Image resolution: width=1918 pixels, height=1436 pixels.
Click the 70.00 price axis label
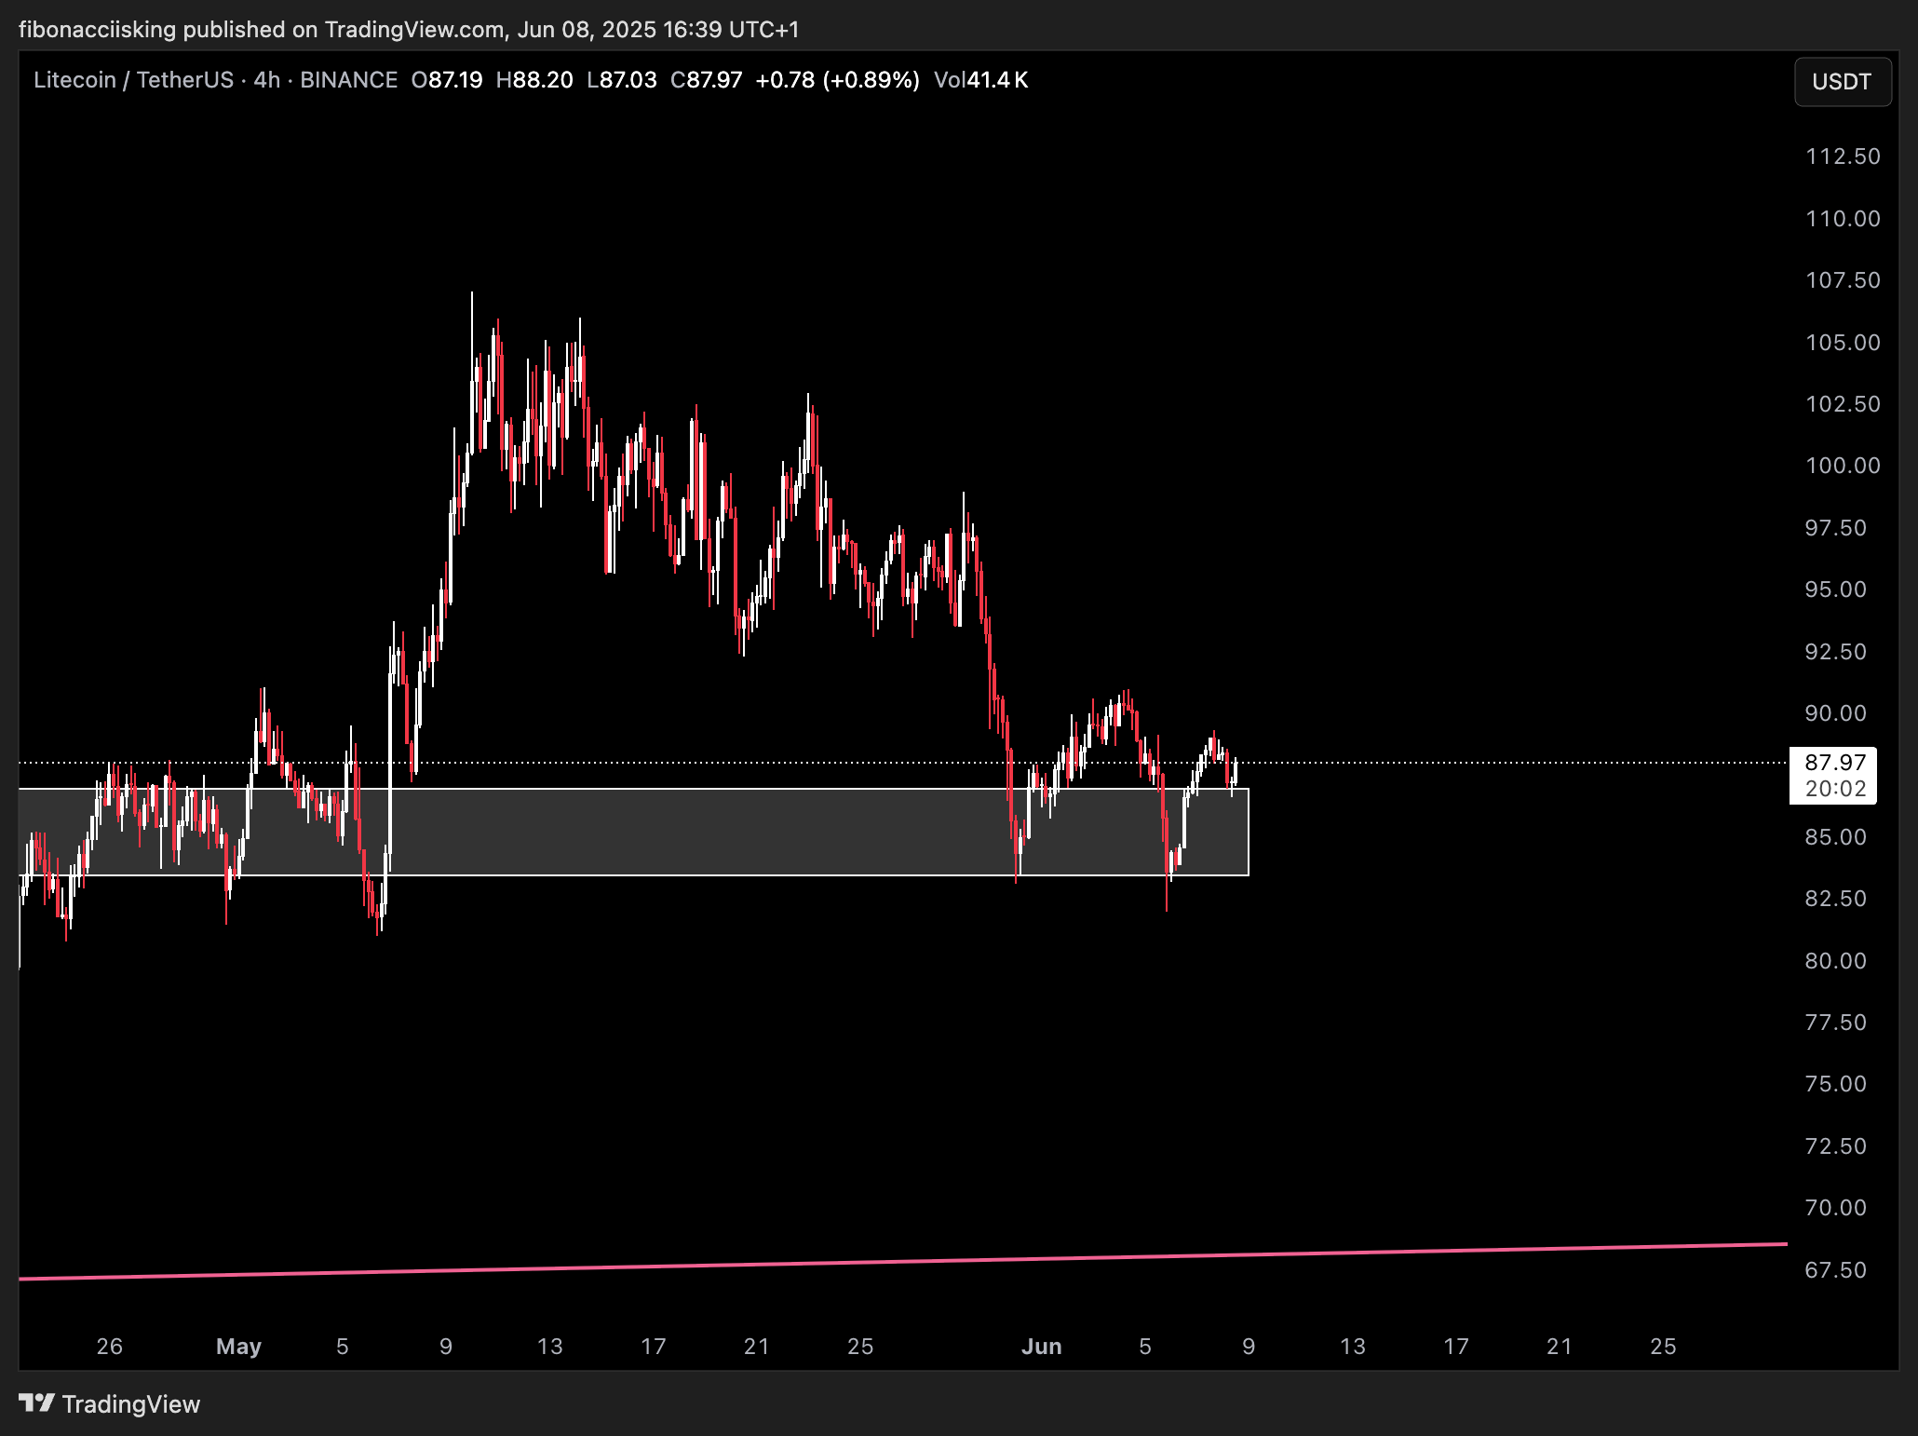1835,1208
